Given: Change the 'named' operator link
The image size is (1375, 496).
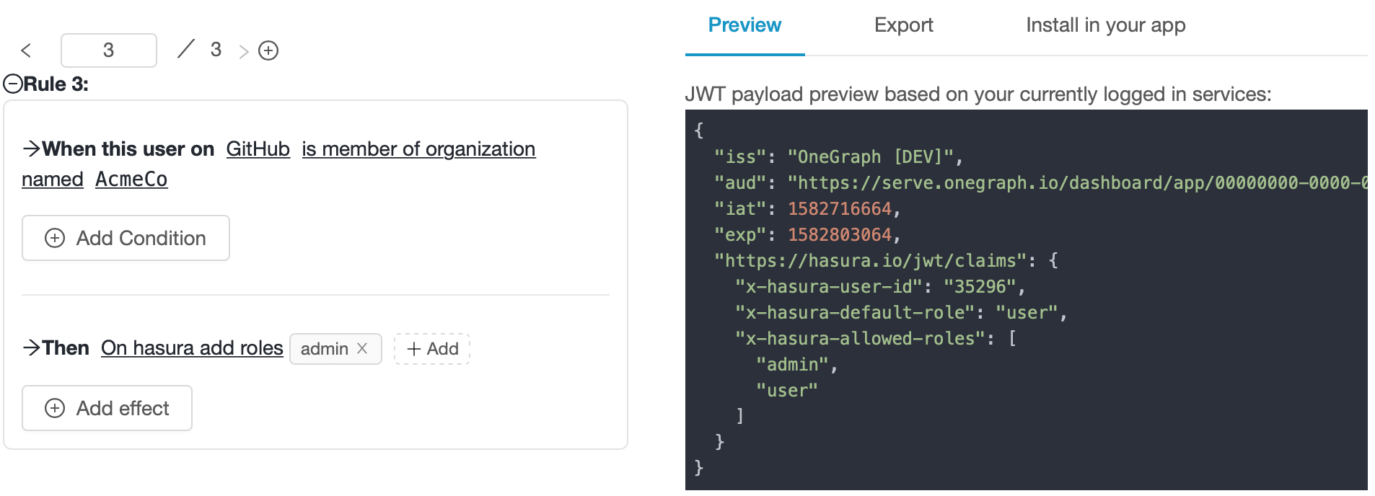Looking at the screenshot, I should point(53,180).
